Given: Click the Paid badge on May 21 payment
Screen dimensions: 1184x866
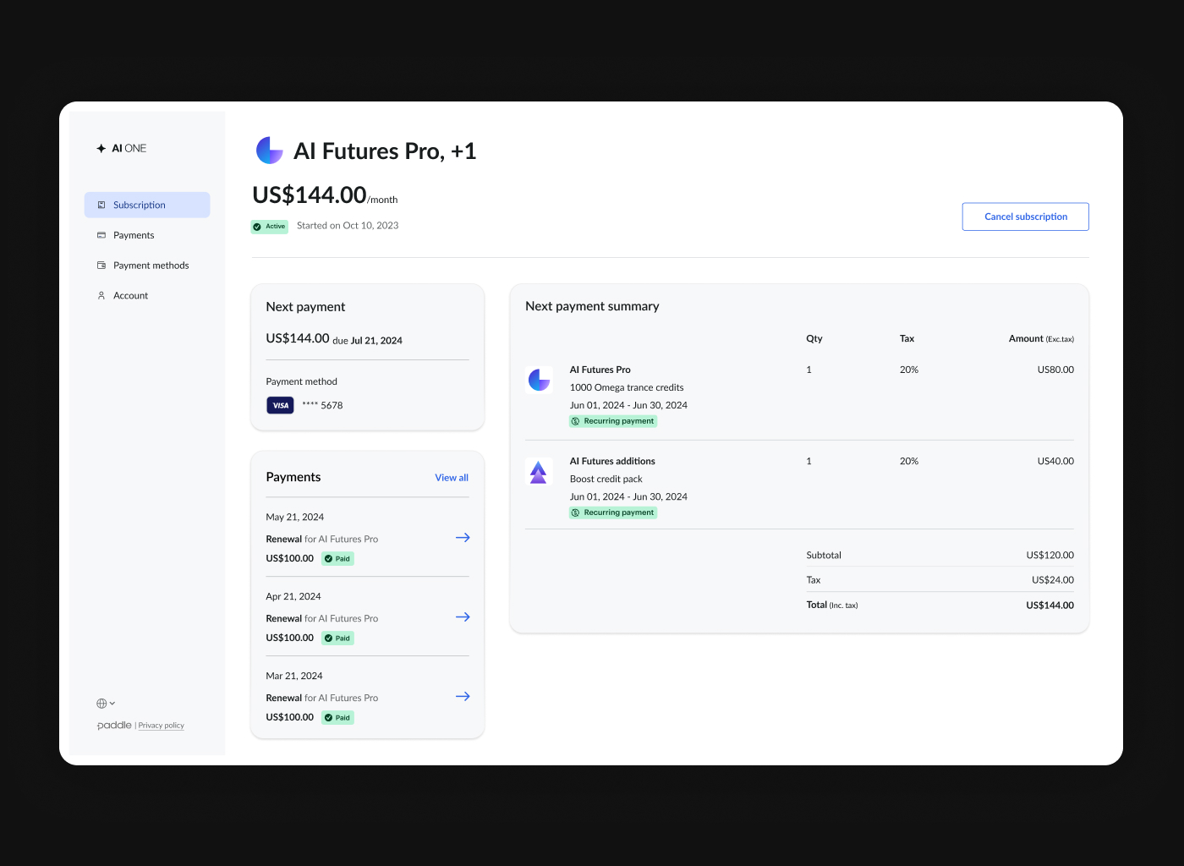Looking at the screenshot, I should (x=337, y=558).
